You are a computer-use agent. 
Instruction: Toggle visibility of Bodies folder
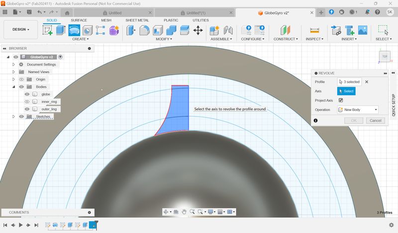click(21, 87)
